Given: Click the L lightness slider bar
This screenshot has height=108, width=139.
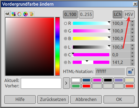Looking at the screenshot, I should tap(91, 47).
